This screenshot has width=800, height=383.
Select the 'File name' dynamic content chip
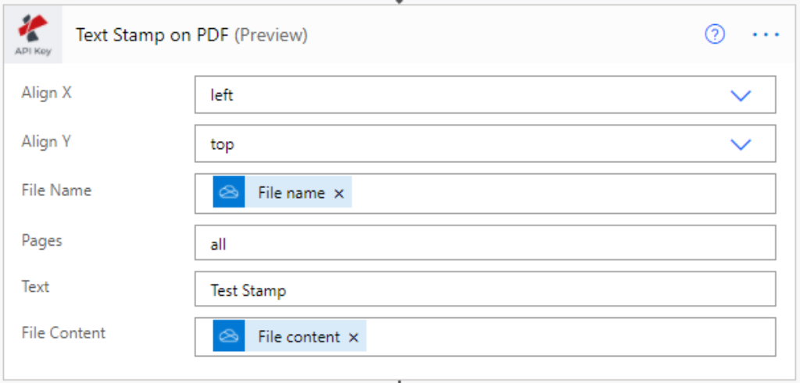coord(291,193)
